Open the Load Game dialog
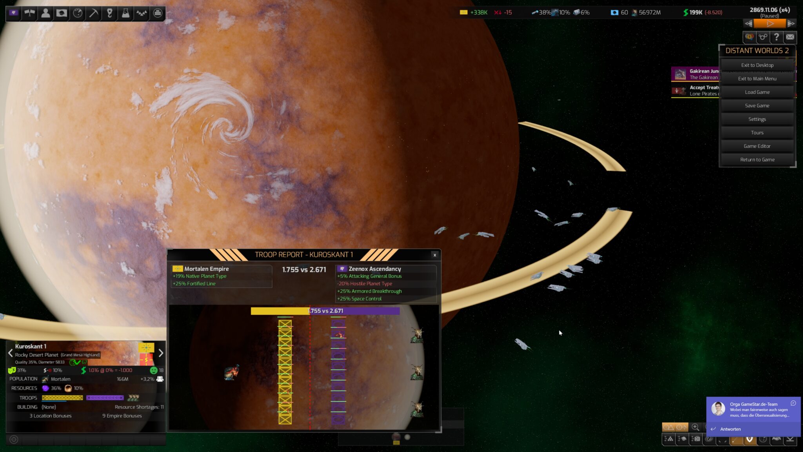 757,92
